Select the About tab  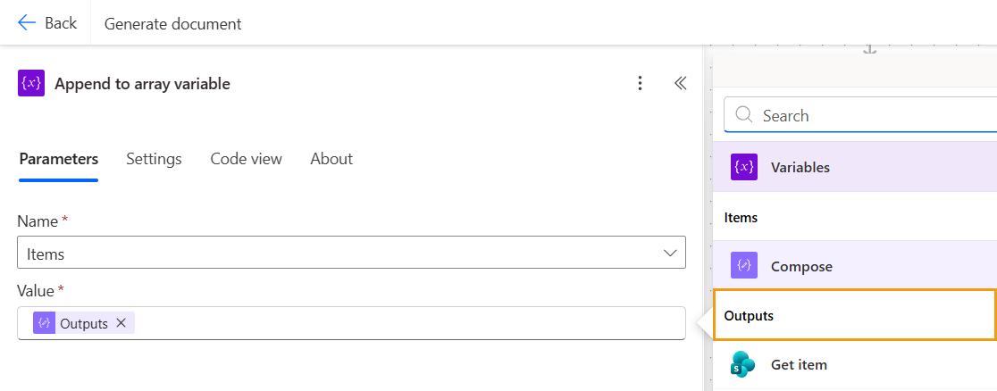click(331, 159)
